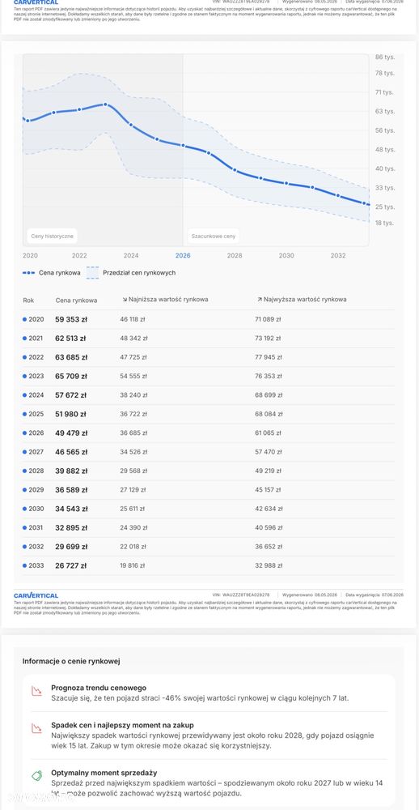The height and width of the screenshot is (810, 419).
Task: Click the trend icon beside Spadek cen i najlepszy moment
Action: click(36, 728)
